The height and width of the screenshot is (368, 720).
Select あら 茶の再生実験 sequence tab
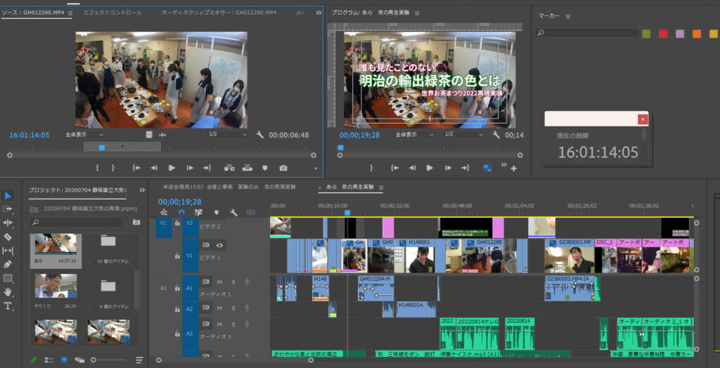(350, 188)
